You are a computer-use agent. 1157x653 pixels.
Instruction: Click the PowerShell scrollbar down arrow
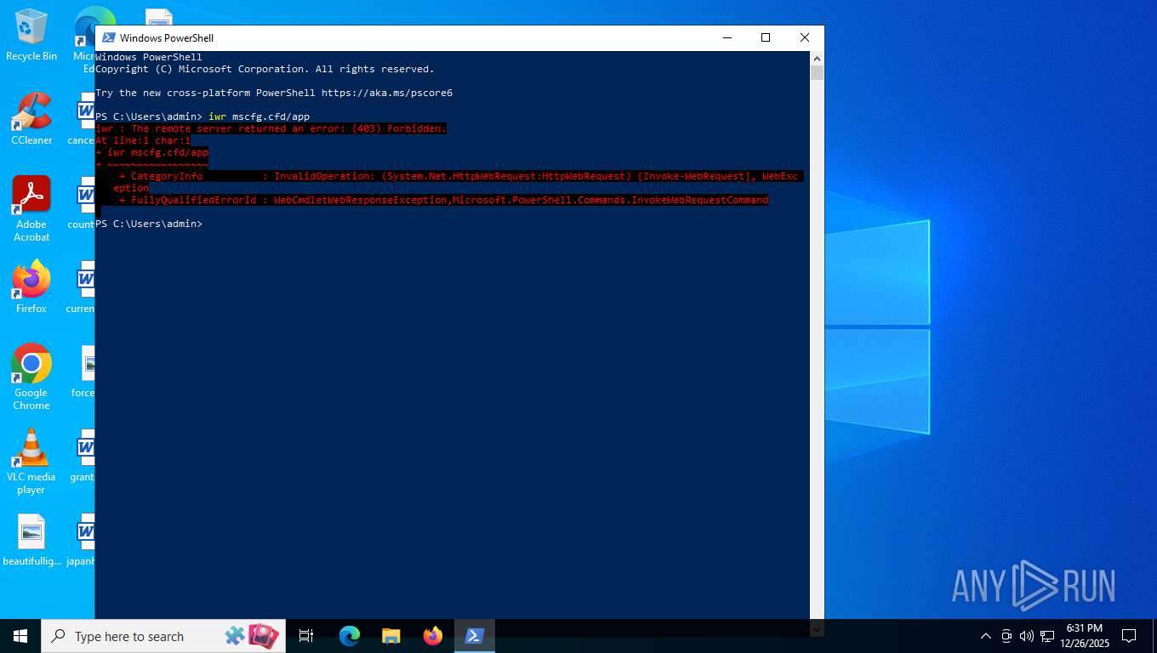[x=817, y=629]
